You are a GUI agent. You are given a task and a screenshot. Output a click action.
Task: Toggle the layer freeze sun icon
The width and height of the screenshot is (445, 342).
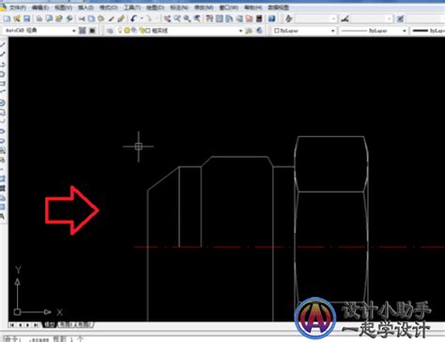(127, 30)
